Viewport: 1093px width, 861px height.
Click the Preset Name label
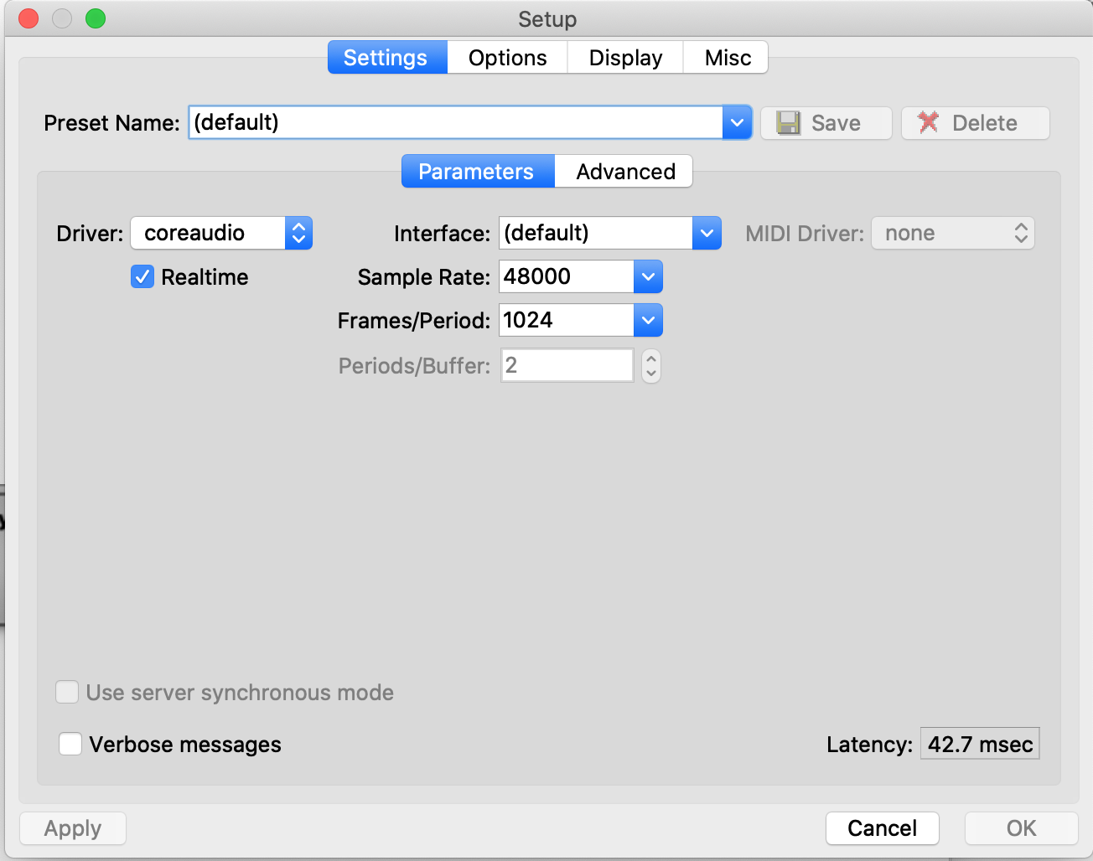111,123
